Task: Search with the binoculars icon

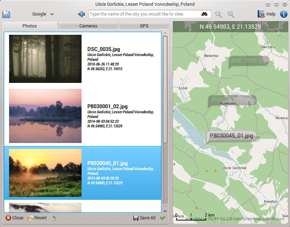Action: 204,14
